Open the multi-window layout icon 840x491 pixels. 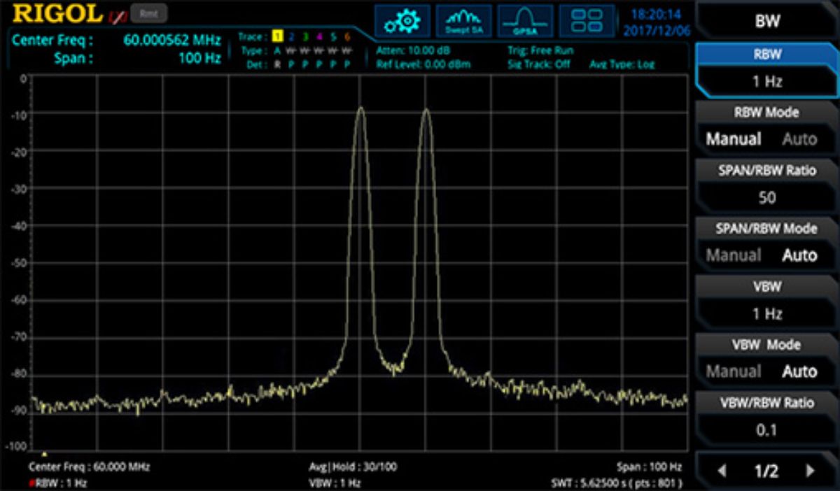586,22
